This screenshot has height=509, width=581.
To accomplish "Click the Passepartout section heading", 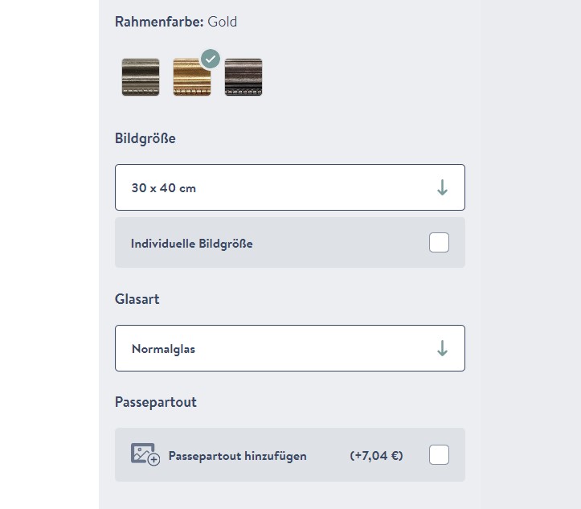I will pyautogui.click(x=156, y=402).
